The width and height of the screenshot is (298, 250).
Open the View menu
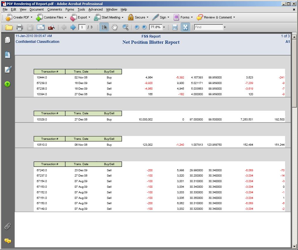[23, 9]
